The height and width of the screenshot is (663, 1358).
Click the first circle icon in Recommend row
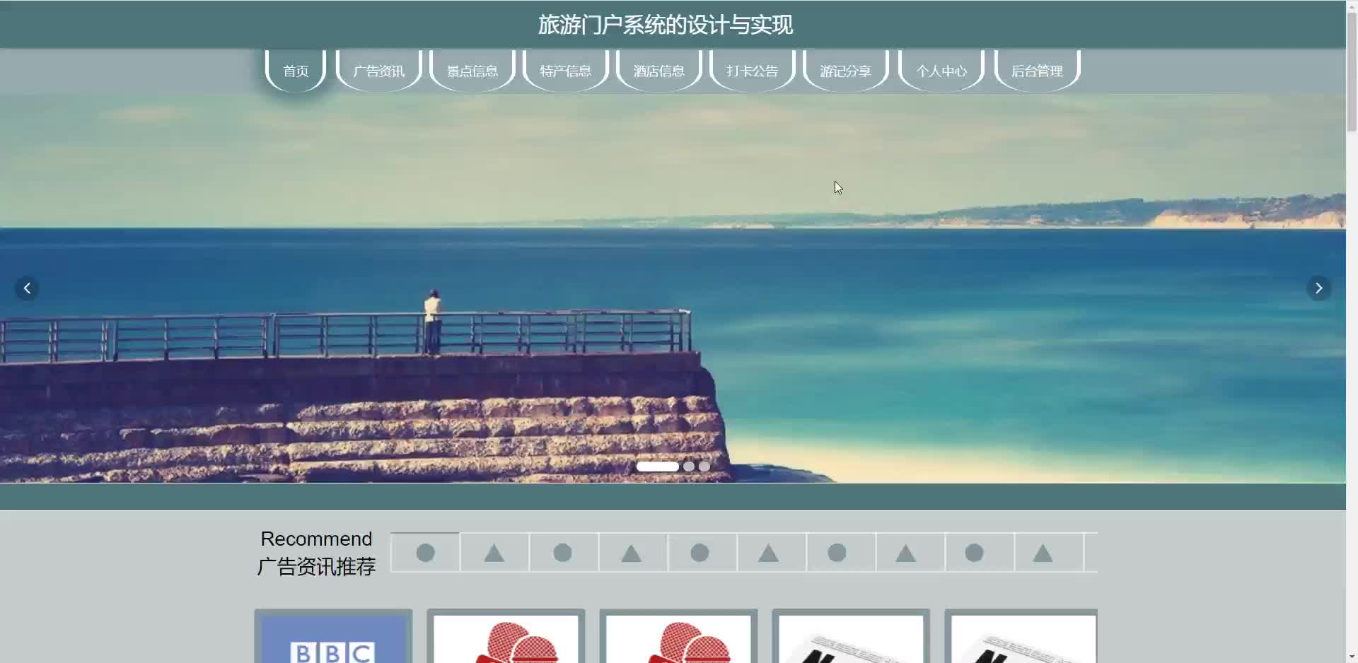[424, 553]
